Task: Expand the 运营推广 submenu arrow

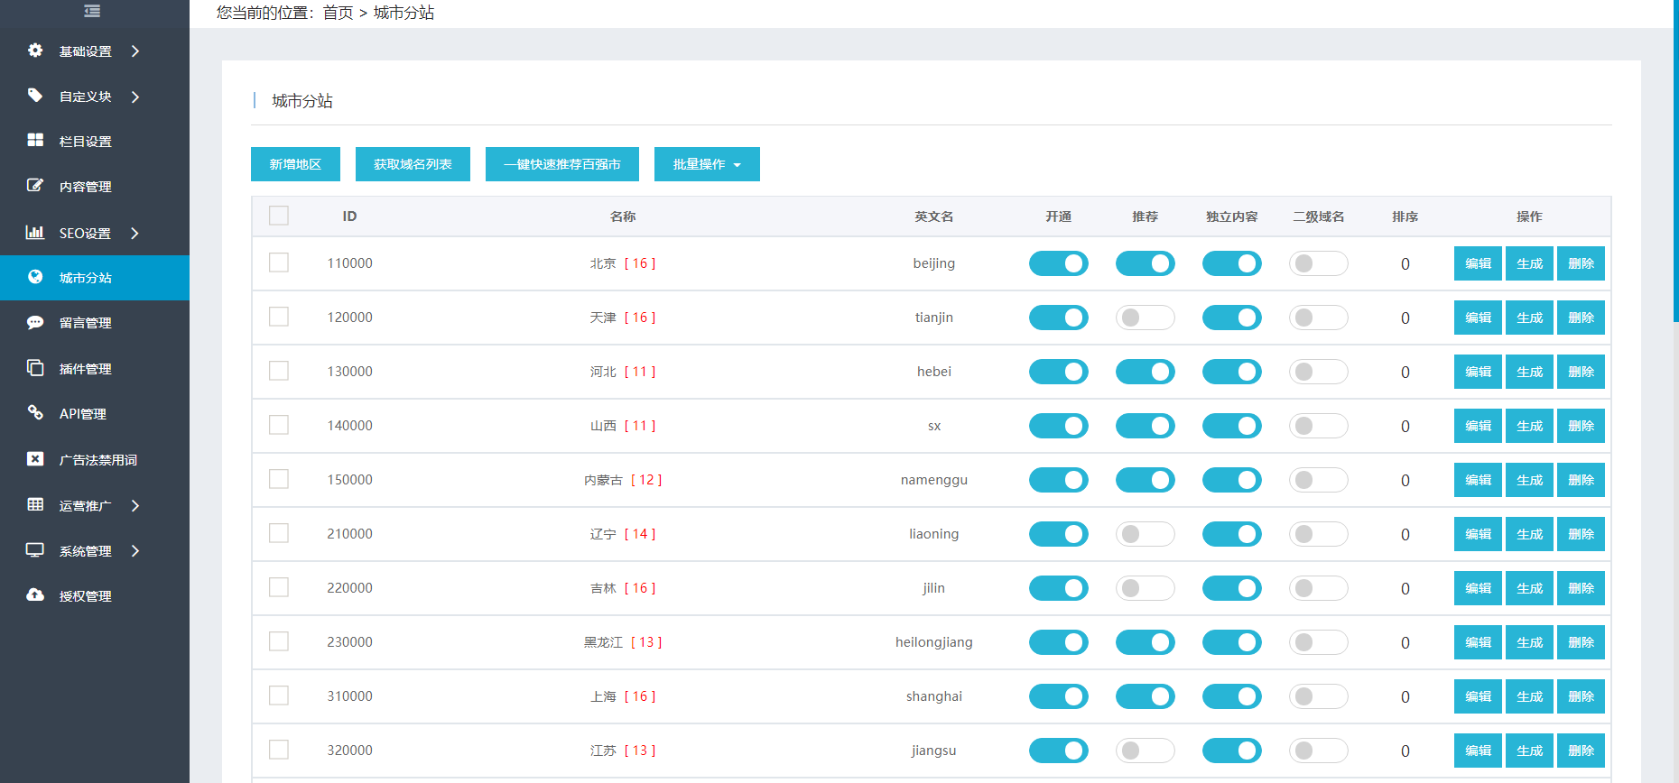Action: point(135,506)
